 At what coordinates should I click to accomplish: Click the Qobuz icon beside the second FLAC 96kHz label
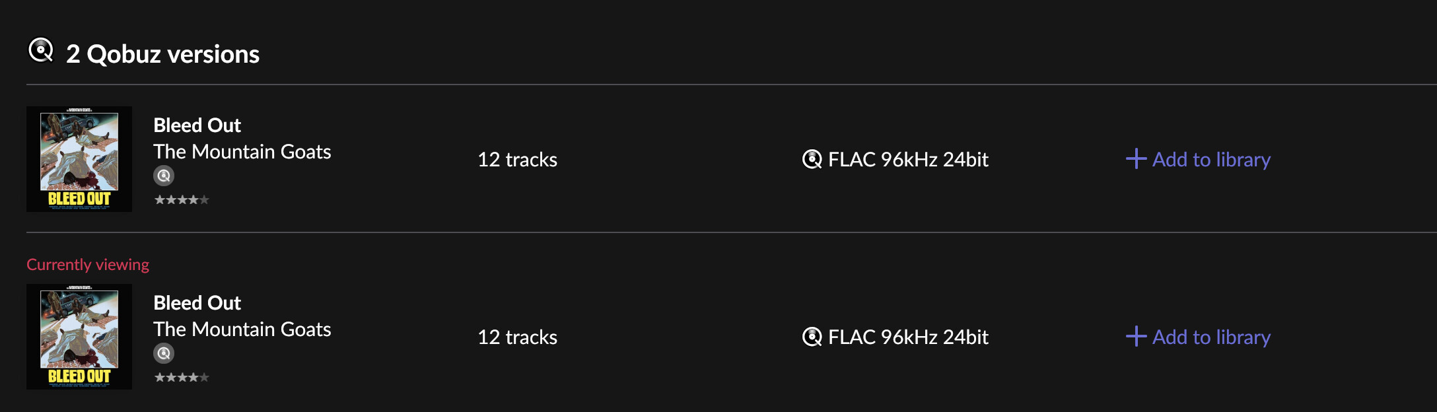coord(812,337)
